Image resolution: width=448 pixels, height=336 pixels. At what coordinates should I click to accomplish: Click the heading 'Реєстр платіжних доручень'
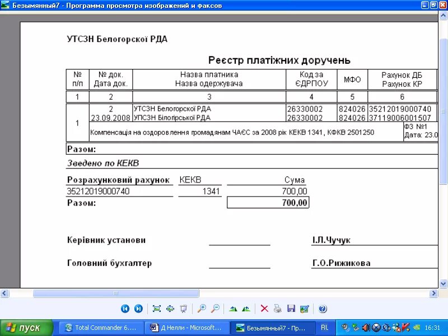pyautogui.click(x=279, y=60)
